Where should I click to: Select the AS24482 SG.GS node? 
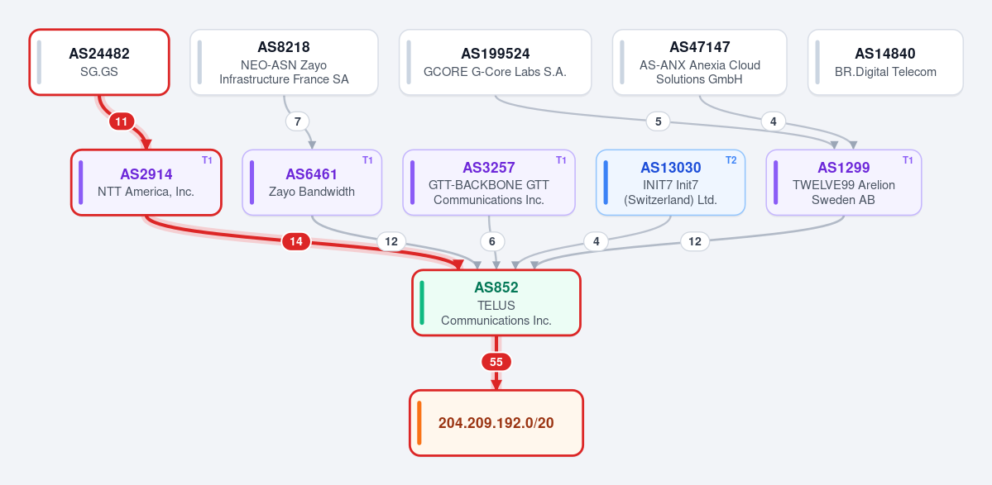click(x=99, y=62)
